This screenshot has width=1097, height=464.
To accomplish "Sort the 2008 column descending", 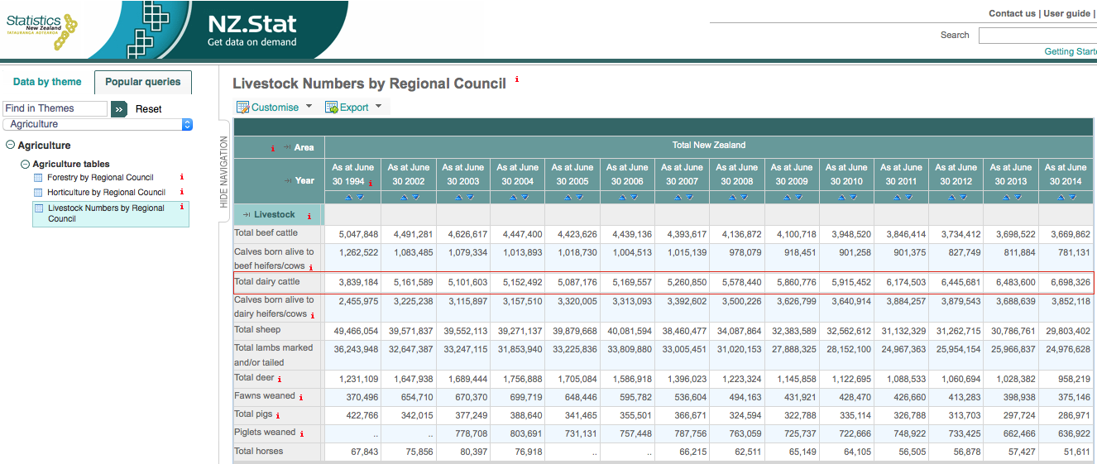I will click(x=745, y=197).
